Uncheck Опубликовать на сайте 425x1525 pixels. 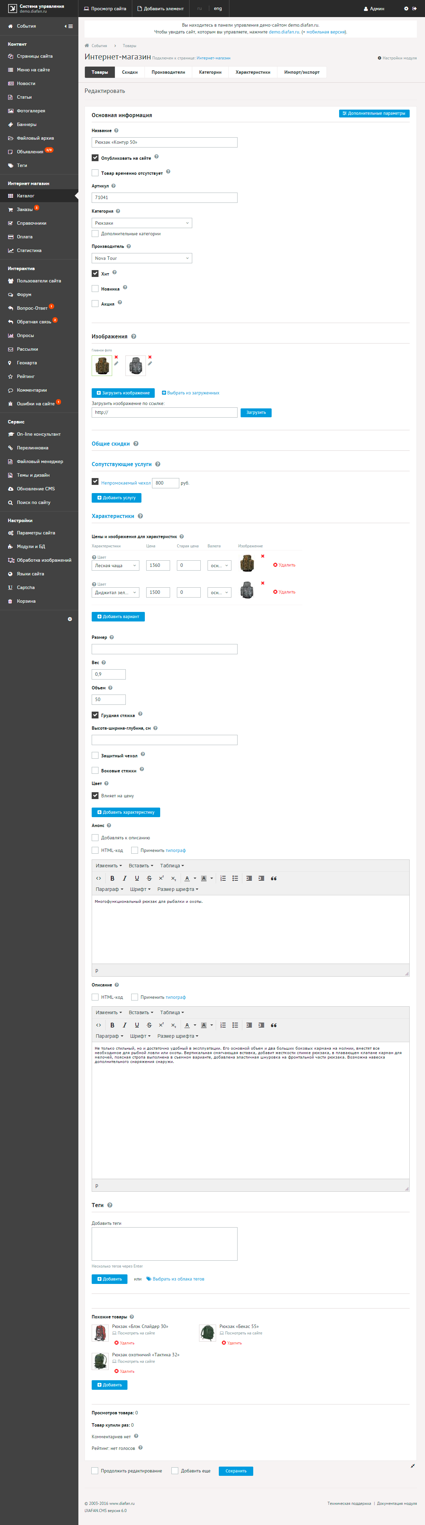tap(95, 158)
